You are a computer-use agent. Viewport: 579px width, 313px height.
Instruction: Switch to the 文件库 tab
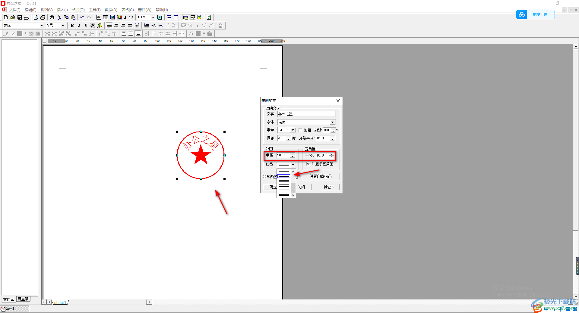click(9, 299)
